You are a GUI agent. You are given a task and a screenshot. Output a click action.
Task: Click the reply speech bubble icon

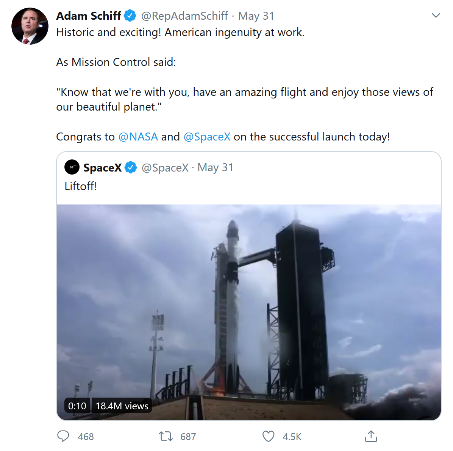[63, 436]
